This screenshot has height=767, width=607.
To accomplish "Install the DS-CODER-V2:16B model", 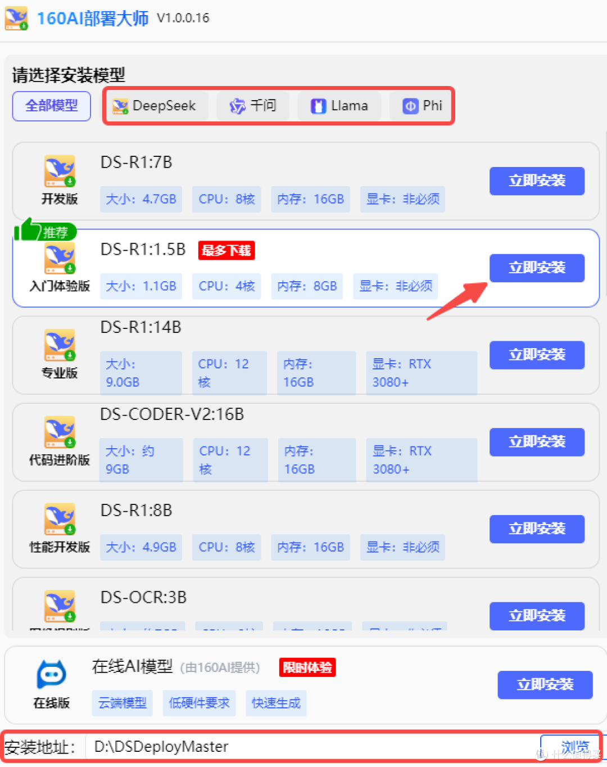I will pos(537,443).
